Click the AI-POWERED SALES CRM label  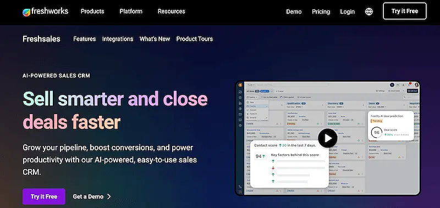click(x=56, y=76)
